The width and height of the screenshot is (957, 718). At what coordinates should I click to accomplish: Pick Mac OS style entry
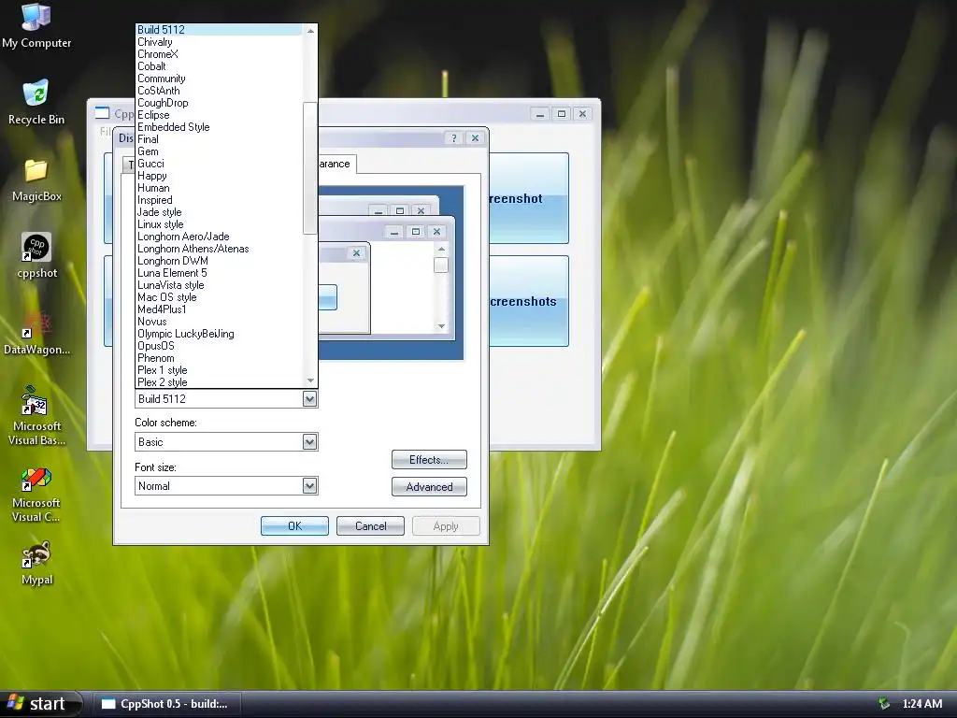pyautogui.click(x=219, y=297)
